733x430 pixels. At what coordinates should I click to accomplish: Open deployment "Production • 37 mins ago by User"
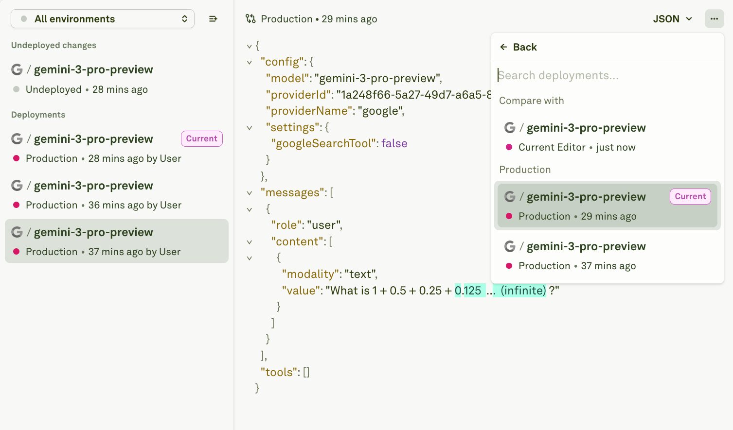pos(117,241)
